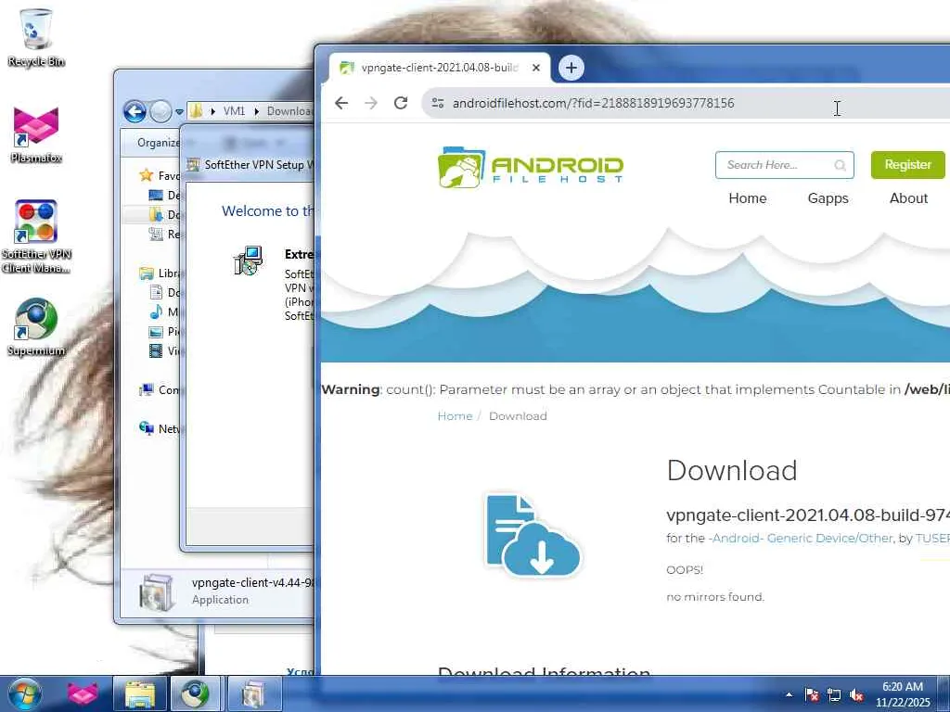Click the Android File Host logo
Image resolution: width=950 pixels, height=712 pixels.
tap(530, 167)
